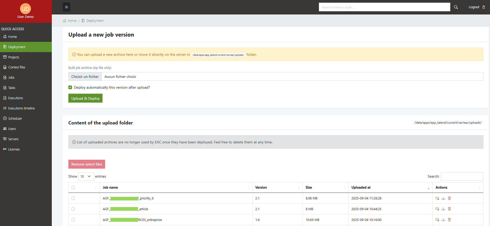
Task: Download the _article job archive
Action: point(443,209)
